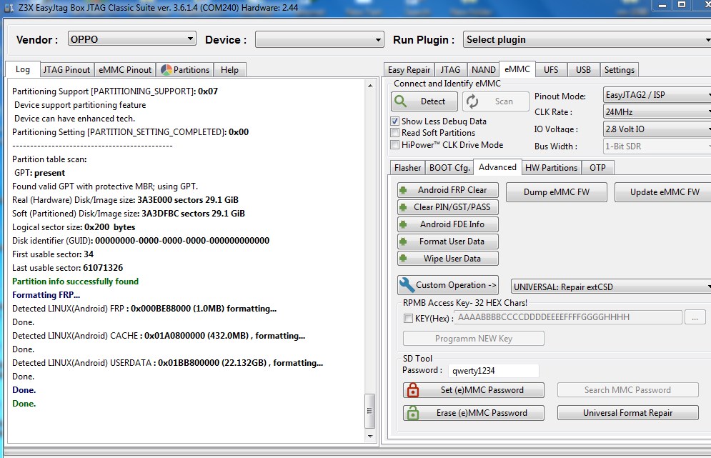This screenshot has height=458, width=711.
Task: Open the UNIVERSAL: Repair extCSD dropdown
Action: tap(611, 287)
